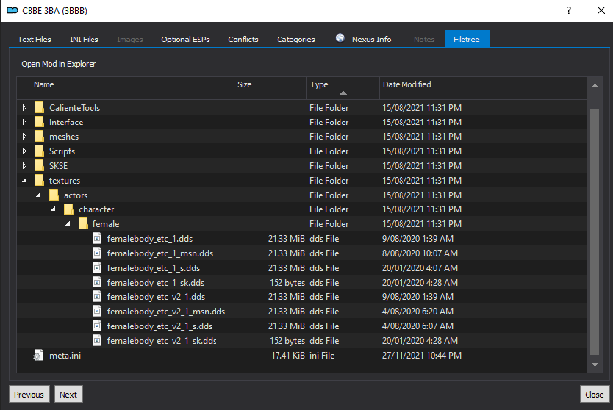
Task: Click file icon of femalebody_etc_1_s.dds
Action: point(97,267)
